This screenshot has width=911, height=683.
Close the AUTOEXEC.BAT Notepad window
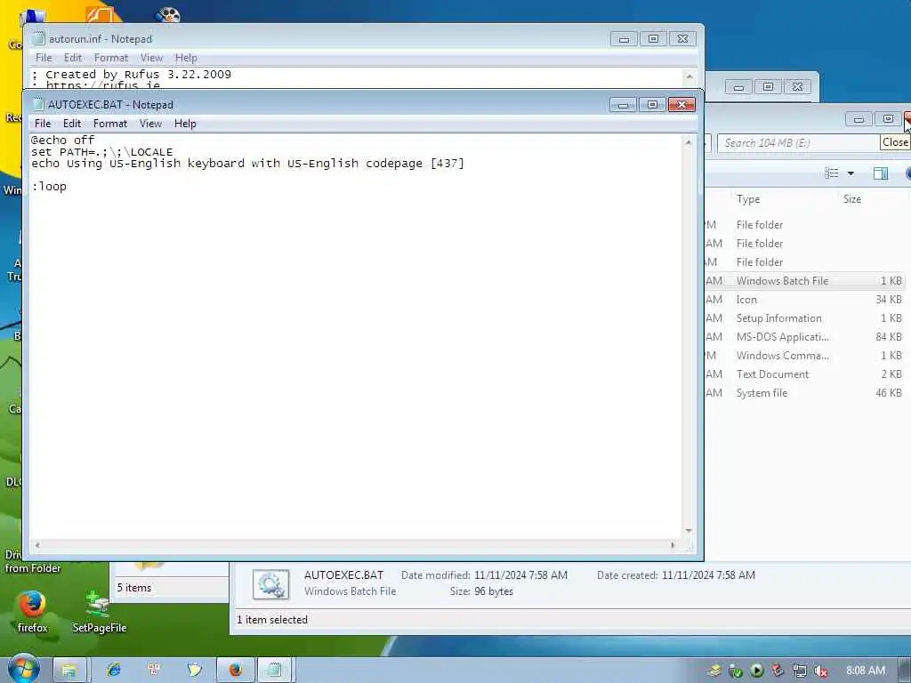pos(682,105)
